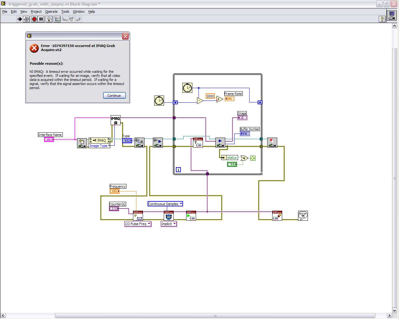Select the IMAQ Close node
This screenshot has width=399, height=320.
tap(272, 143)
